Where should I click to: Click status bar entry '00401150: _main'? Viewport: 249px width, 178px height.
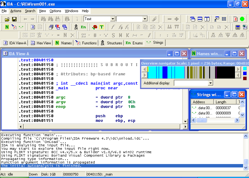click(99, 174)
